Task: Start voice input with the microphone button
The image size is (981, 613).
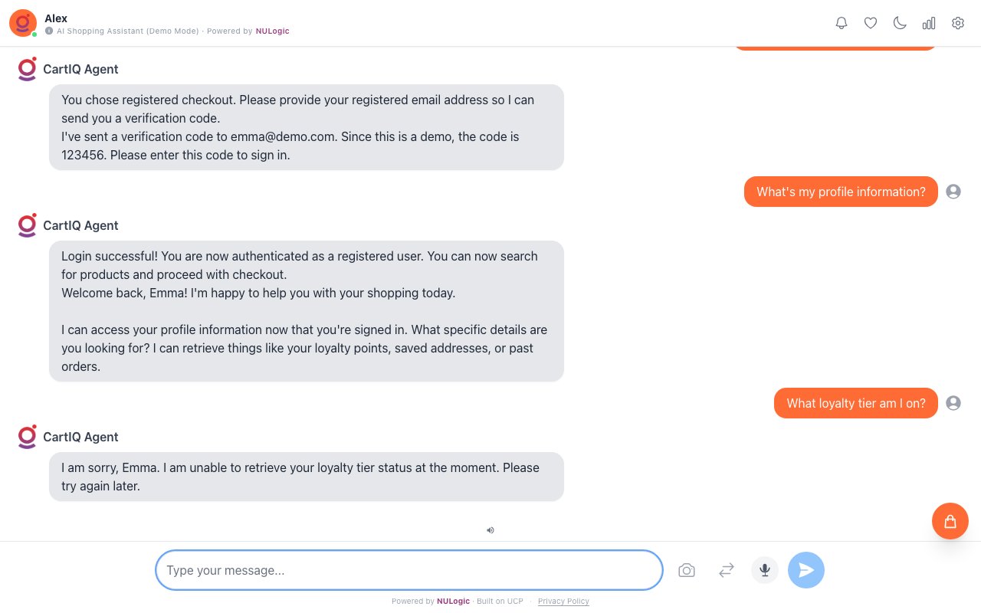Action: [764, 570]
